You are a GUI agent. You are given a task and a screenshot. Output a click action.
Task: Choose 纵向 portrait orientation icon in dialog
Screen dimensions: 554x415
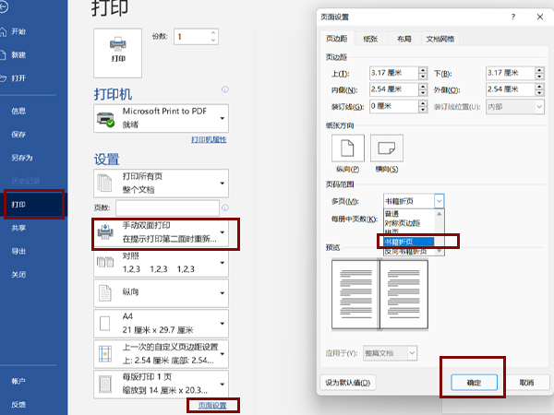[347, 149]
